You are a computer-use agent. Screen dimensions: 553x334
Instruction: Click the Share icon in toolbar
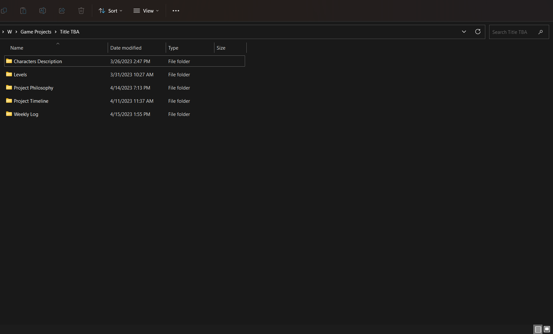tap(62, 11)
